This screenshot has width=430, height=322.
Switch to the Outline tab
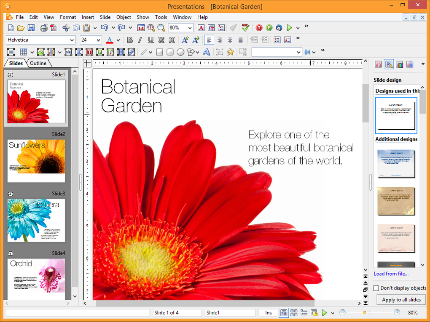point(38,63)
